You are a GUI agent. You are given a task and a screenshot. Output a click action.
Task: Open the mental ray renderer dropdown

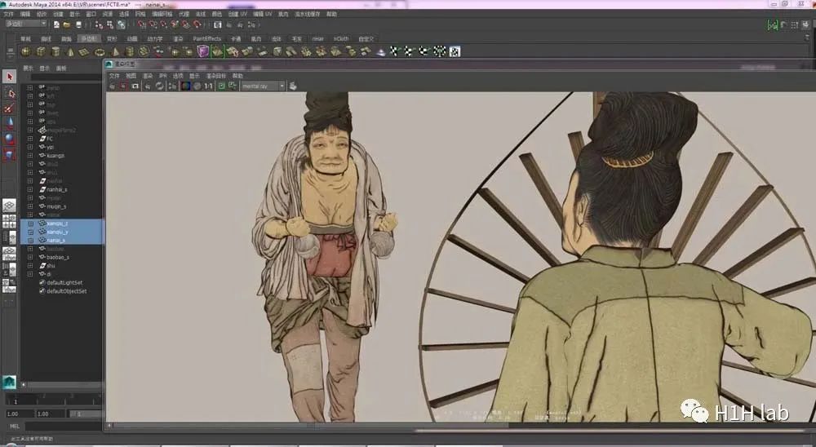(x=263, y=86)
